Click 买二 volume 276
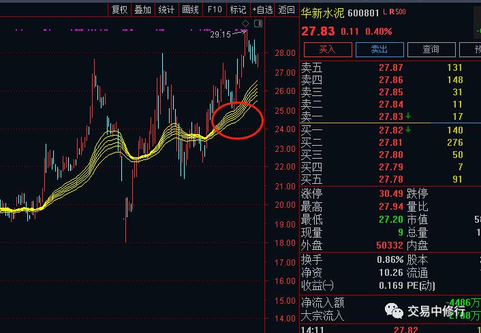Viewport: 481px width, 333px height. [x=454, y=142]
